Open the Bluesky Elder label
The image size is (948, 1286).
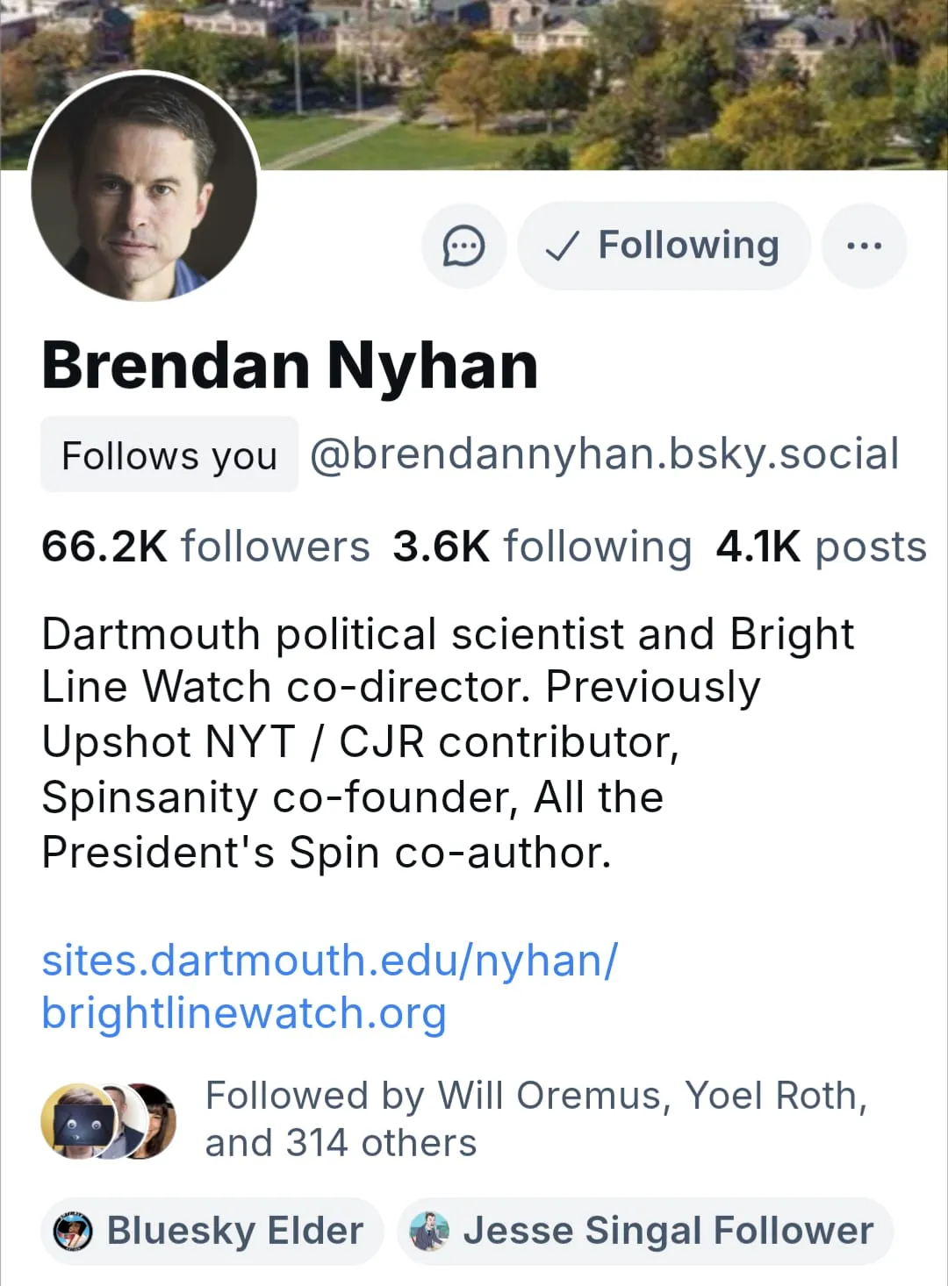tap(212, 1231)
